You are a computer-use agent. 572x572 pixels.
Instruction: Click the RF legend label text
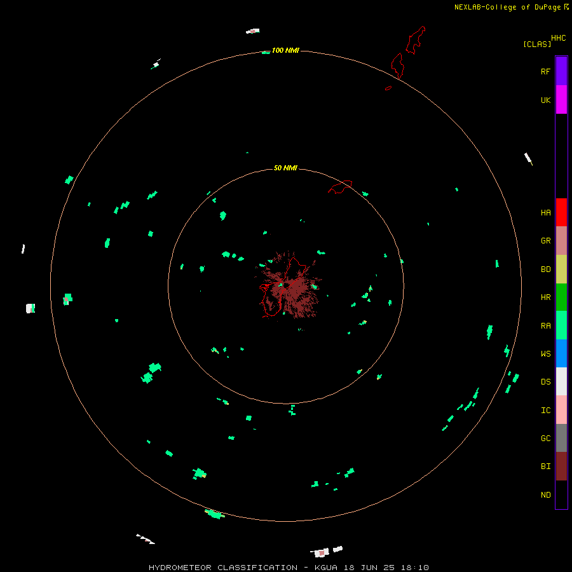click(x=545, y=71)
